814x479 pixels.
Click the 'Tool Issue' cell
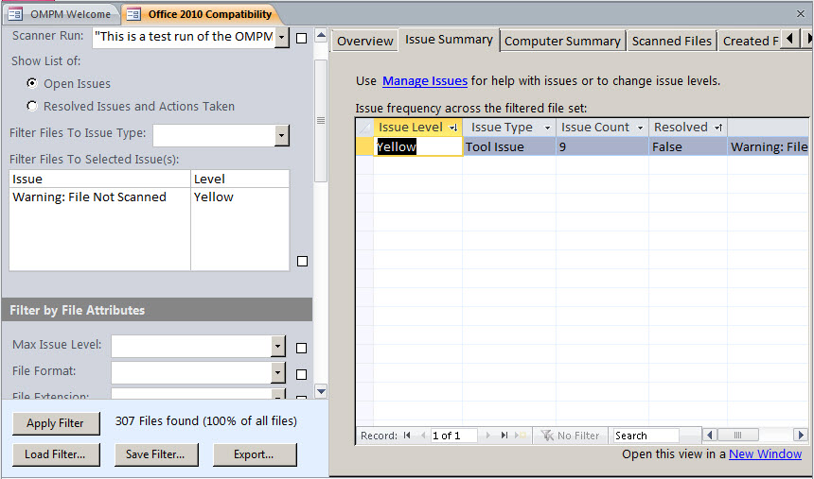click(509, 146)
